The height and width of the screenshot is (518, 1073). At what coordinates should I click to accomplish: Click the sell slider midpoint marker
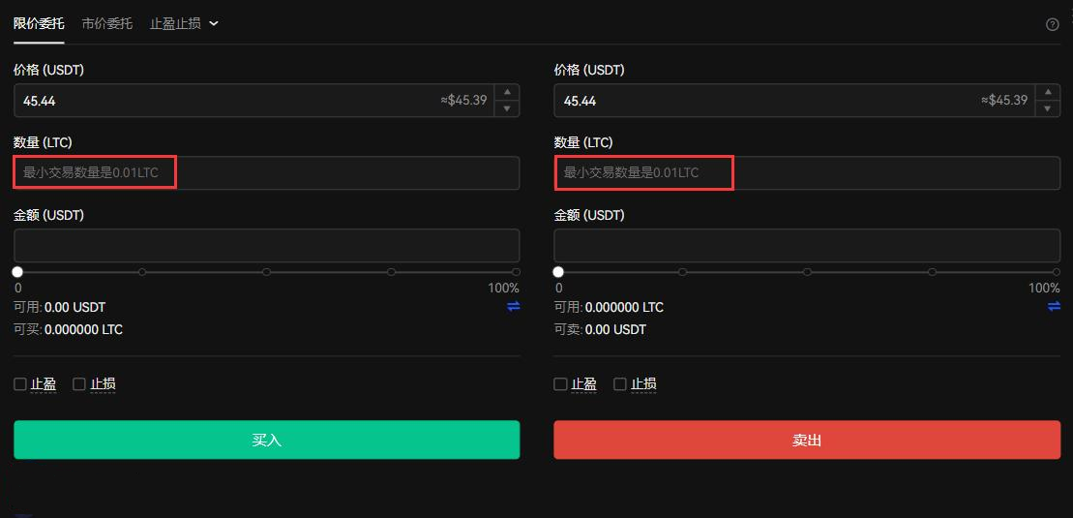pos(807,272)
